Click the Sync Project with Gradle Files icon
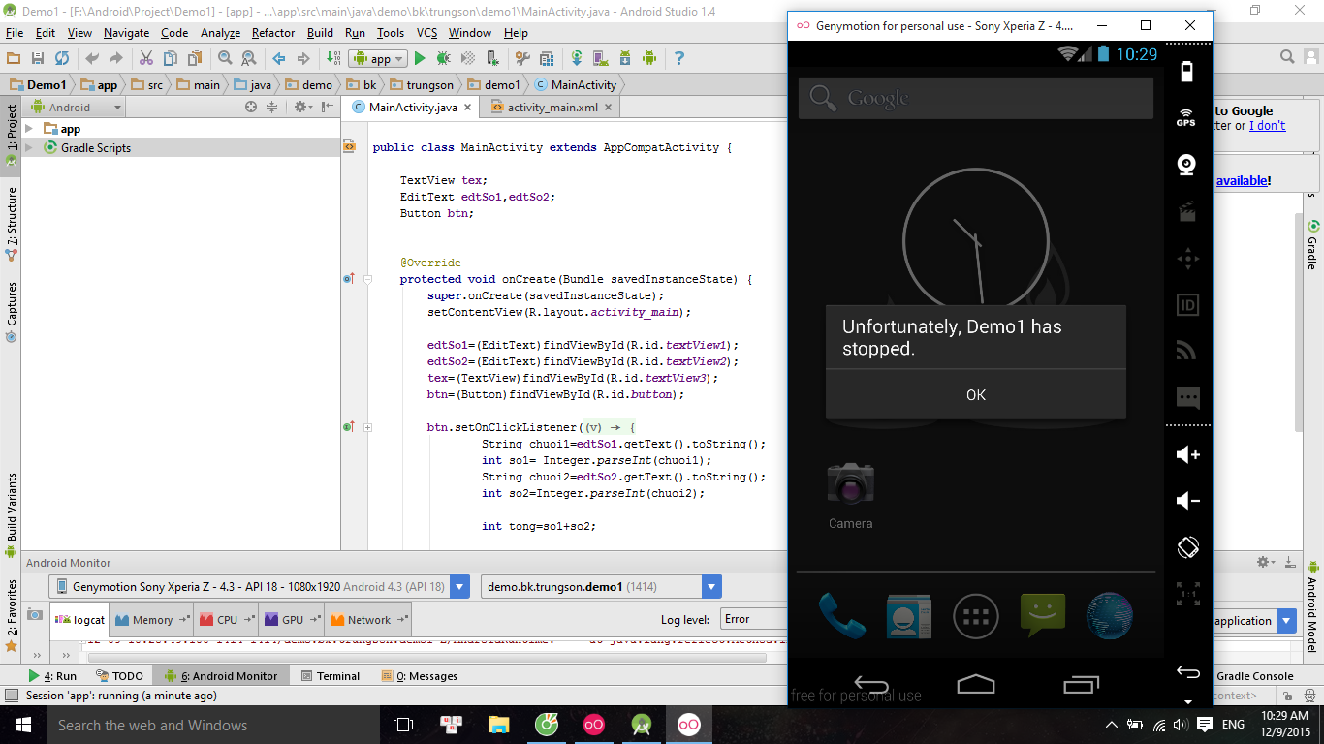The height and width of the screenshot is (744, 1324). tap(577, 58)
